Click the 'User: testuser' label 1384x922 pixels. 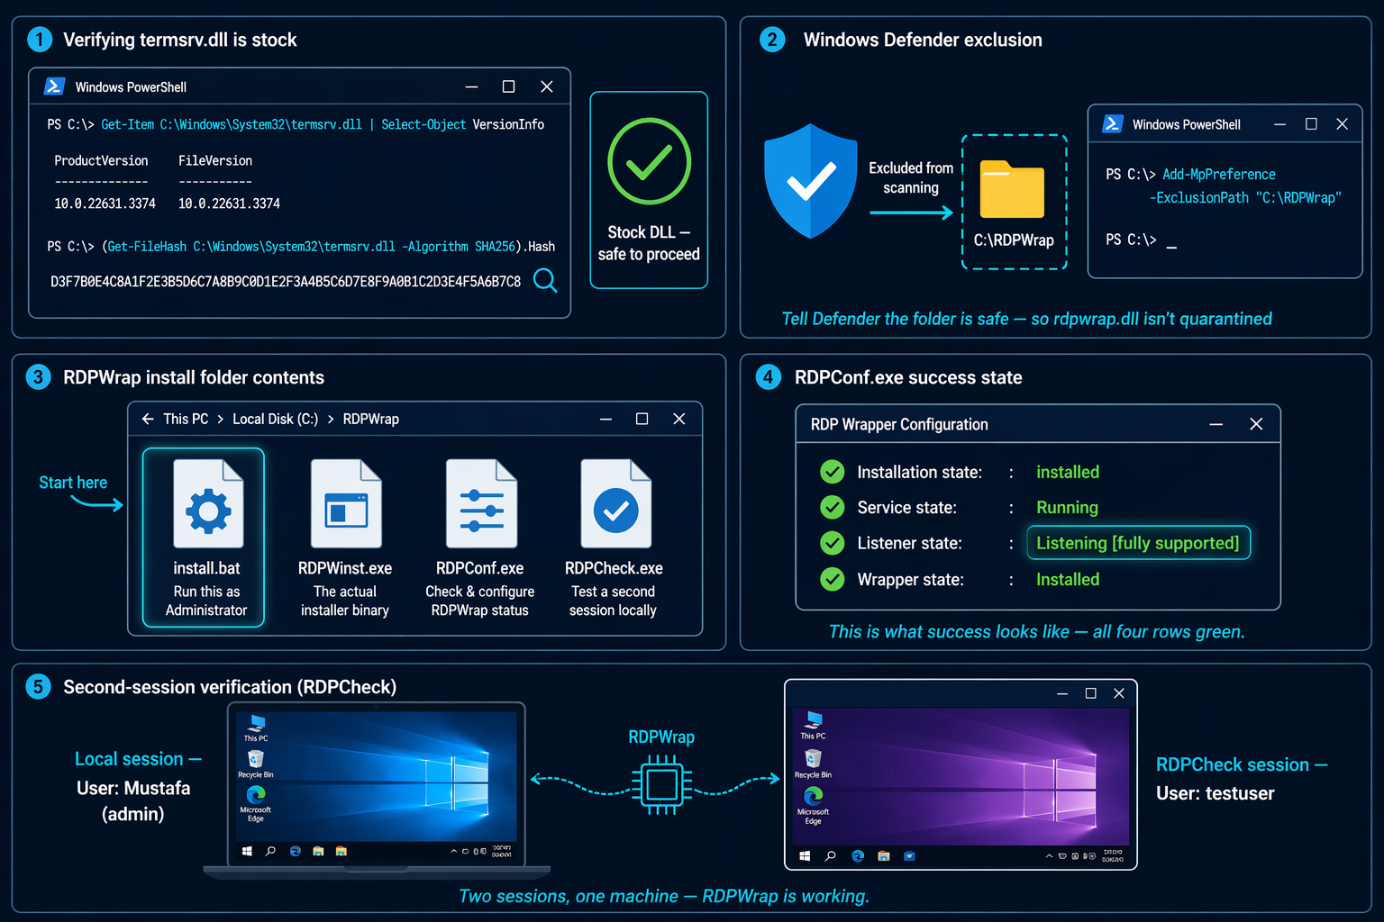tap(1216, 793)
